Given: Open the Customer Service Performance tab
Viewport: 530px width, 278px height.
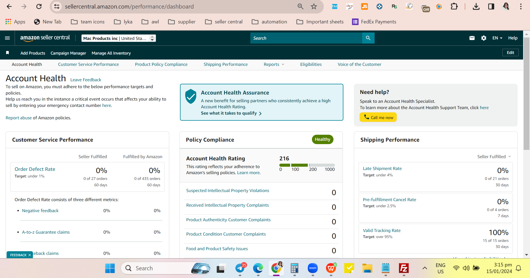Looking at the screenshot, I should tap(88, 64).
